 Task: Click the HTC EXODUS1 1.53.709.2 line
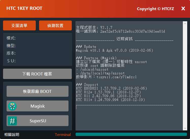(x=111, y=88)
